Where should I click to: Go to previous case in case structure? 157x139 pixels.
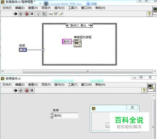click(x=67, y=25)
